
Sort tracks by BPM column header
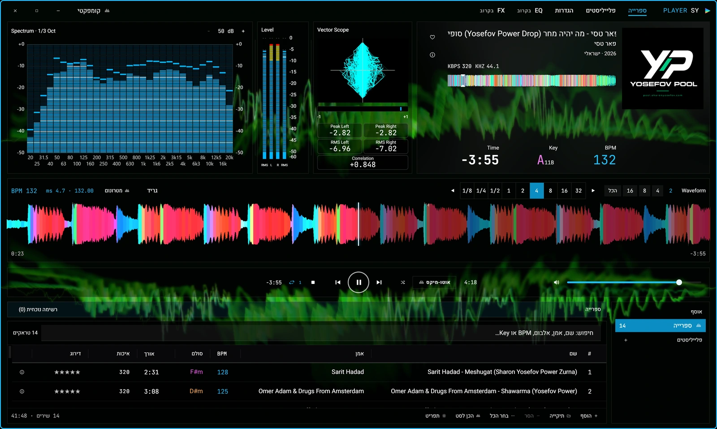tap(222, 354)
